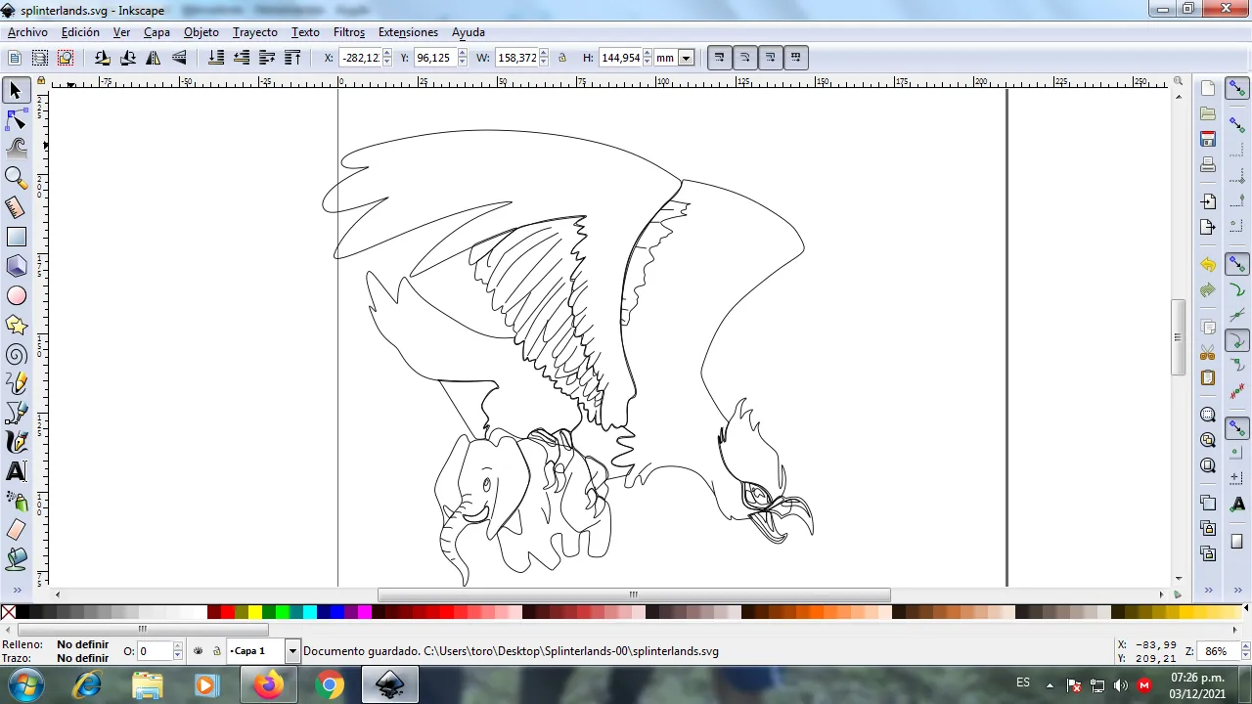Pick the Spray tool

coord(16,501)
